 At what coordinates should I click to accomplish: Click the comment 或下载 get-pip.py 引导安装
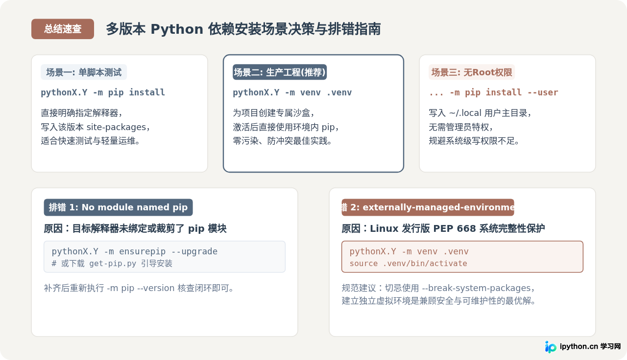pyautogui.click(x=112, y=264)
